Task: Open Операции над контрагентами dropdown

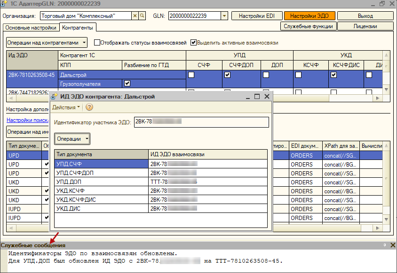Action: click(x=47, y=43)
